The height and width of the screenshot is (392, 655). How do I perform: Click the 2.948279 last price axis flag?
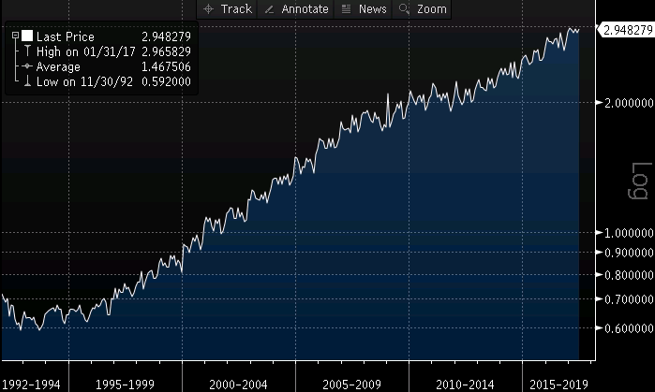(x=625, y=30)
